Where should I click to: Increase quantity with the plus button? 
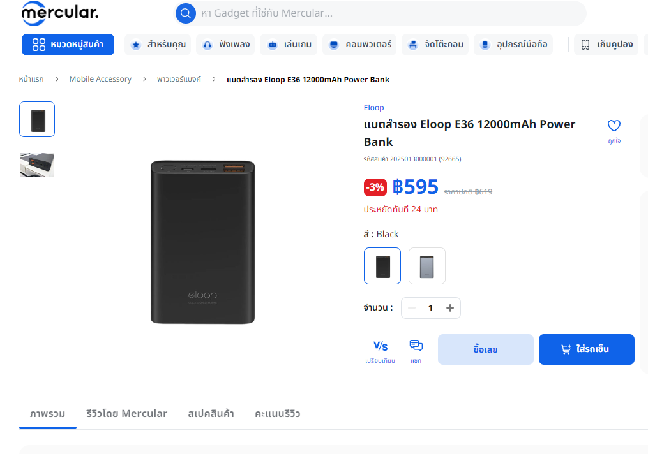point(450,308)
